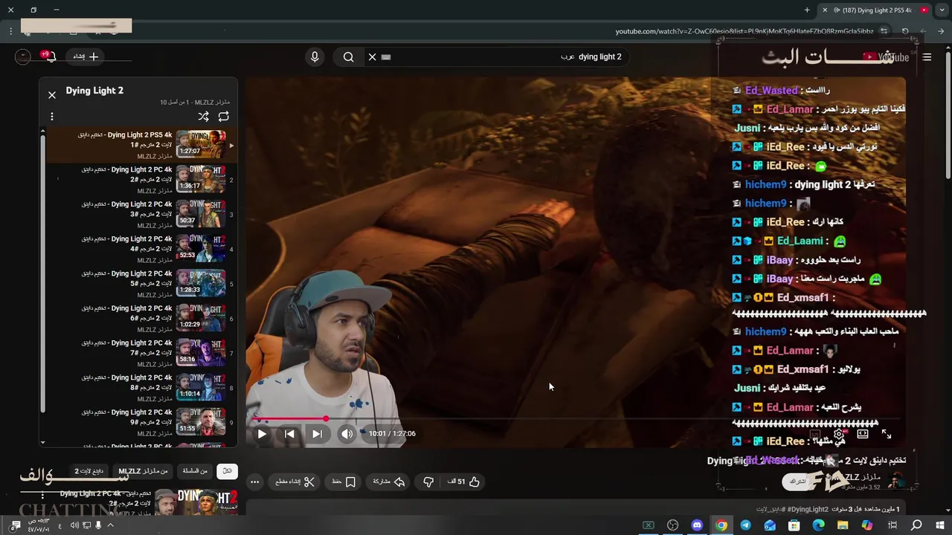Screen dimensions: 952x535
Task: Open recommended Dying Light 2 PC 4k #2 thumbnail
Action: click(196, 503)
